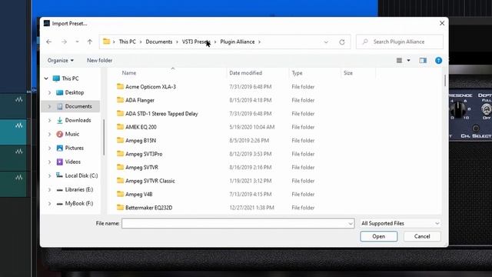Sort by Type column header
Image resolution: width=492 pixels, height=277 pixels.
pos(297,73)
